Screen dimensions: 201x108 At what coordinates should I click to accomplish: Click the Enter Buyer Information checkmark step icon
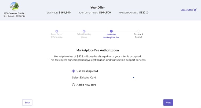tap(57, 31)
